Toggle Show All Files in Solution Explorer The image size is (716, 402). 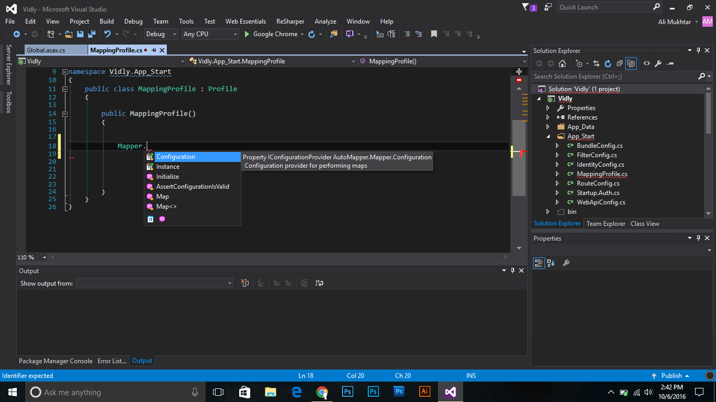pyautogui.click(x=632, y=63)
